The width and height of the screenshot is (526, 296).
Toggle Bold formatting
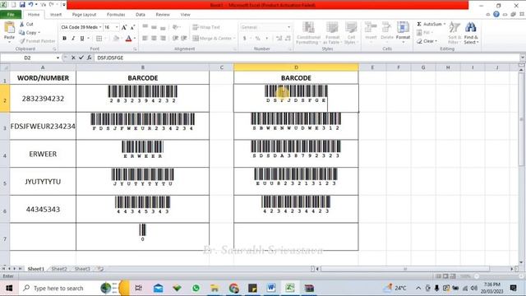pos(64,39)
